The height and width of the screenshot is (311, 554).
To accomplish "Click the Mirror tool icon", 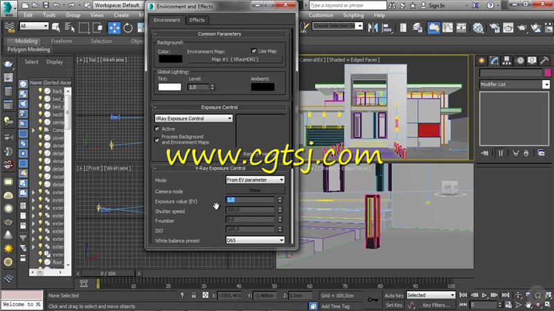I will (373, 28).
